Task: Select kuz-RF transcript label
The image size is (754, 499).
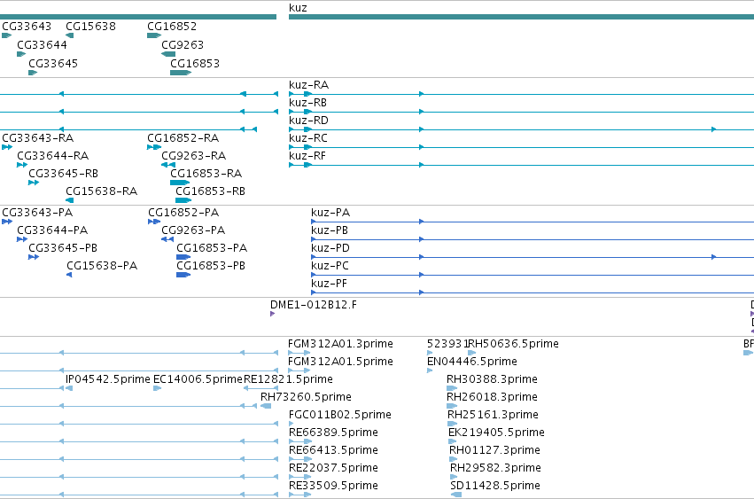Action: 307,156
